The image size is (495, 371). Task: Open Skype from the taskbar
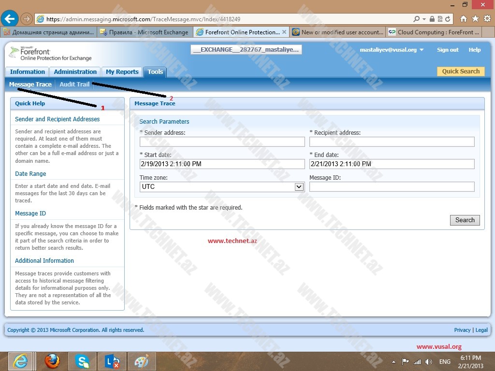pyautogui.click(x=82, y=361)
